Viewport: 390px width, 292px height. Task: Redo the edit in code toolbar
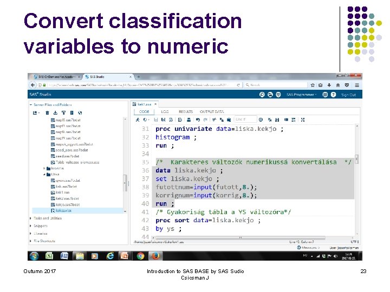(205, 120)
